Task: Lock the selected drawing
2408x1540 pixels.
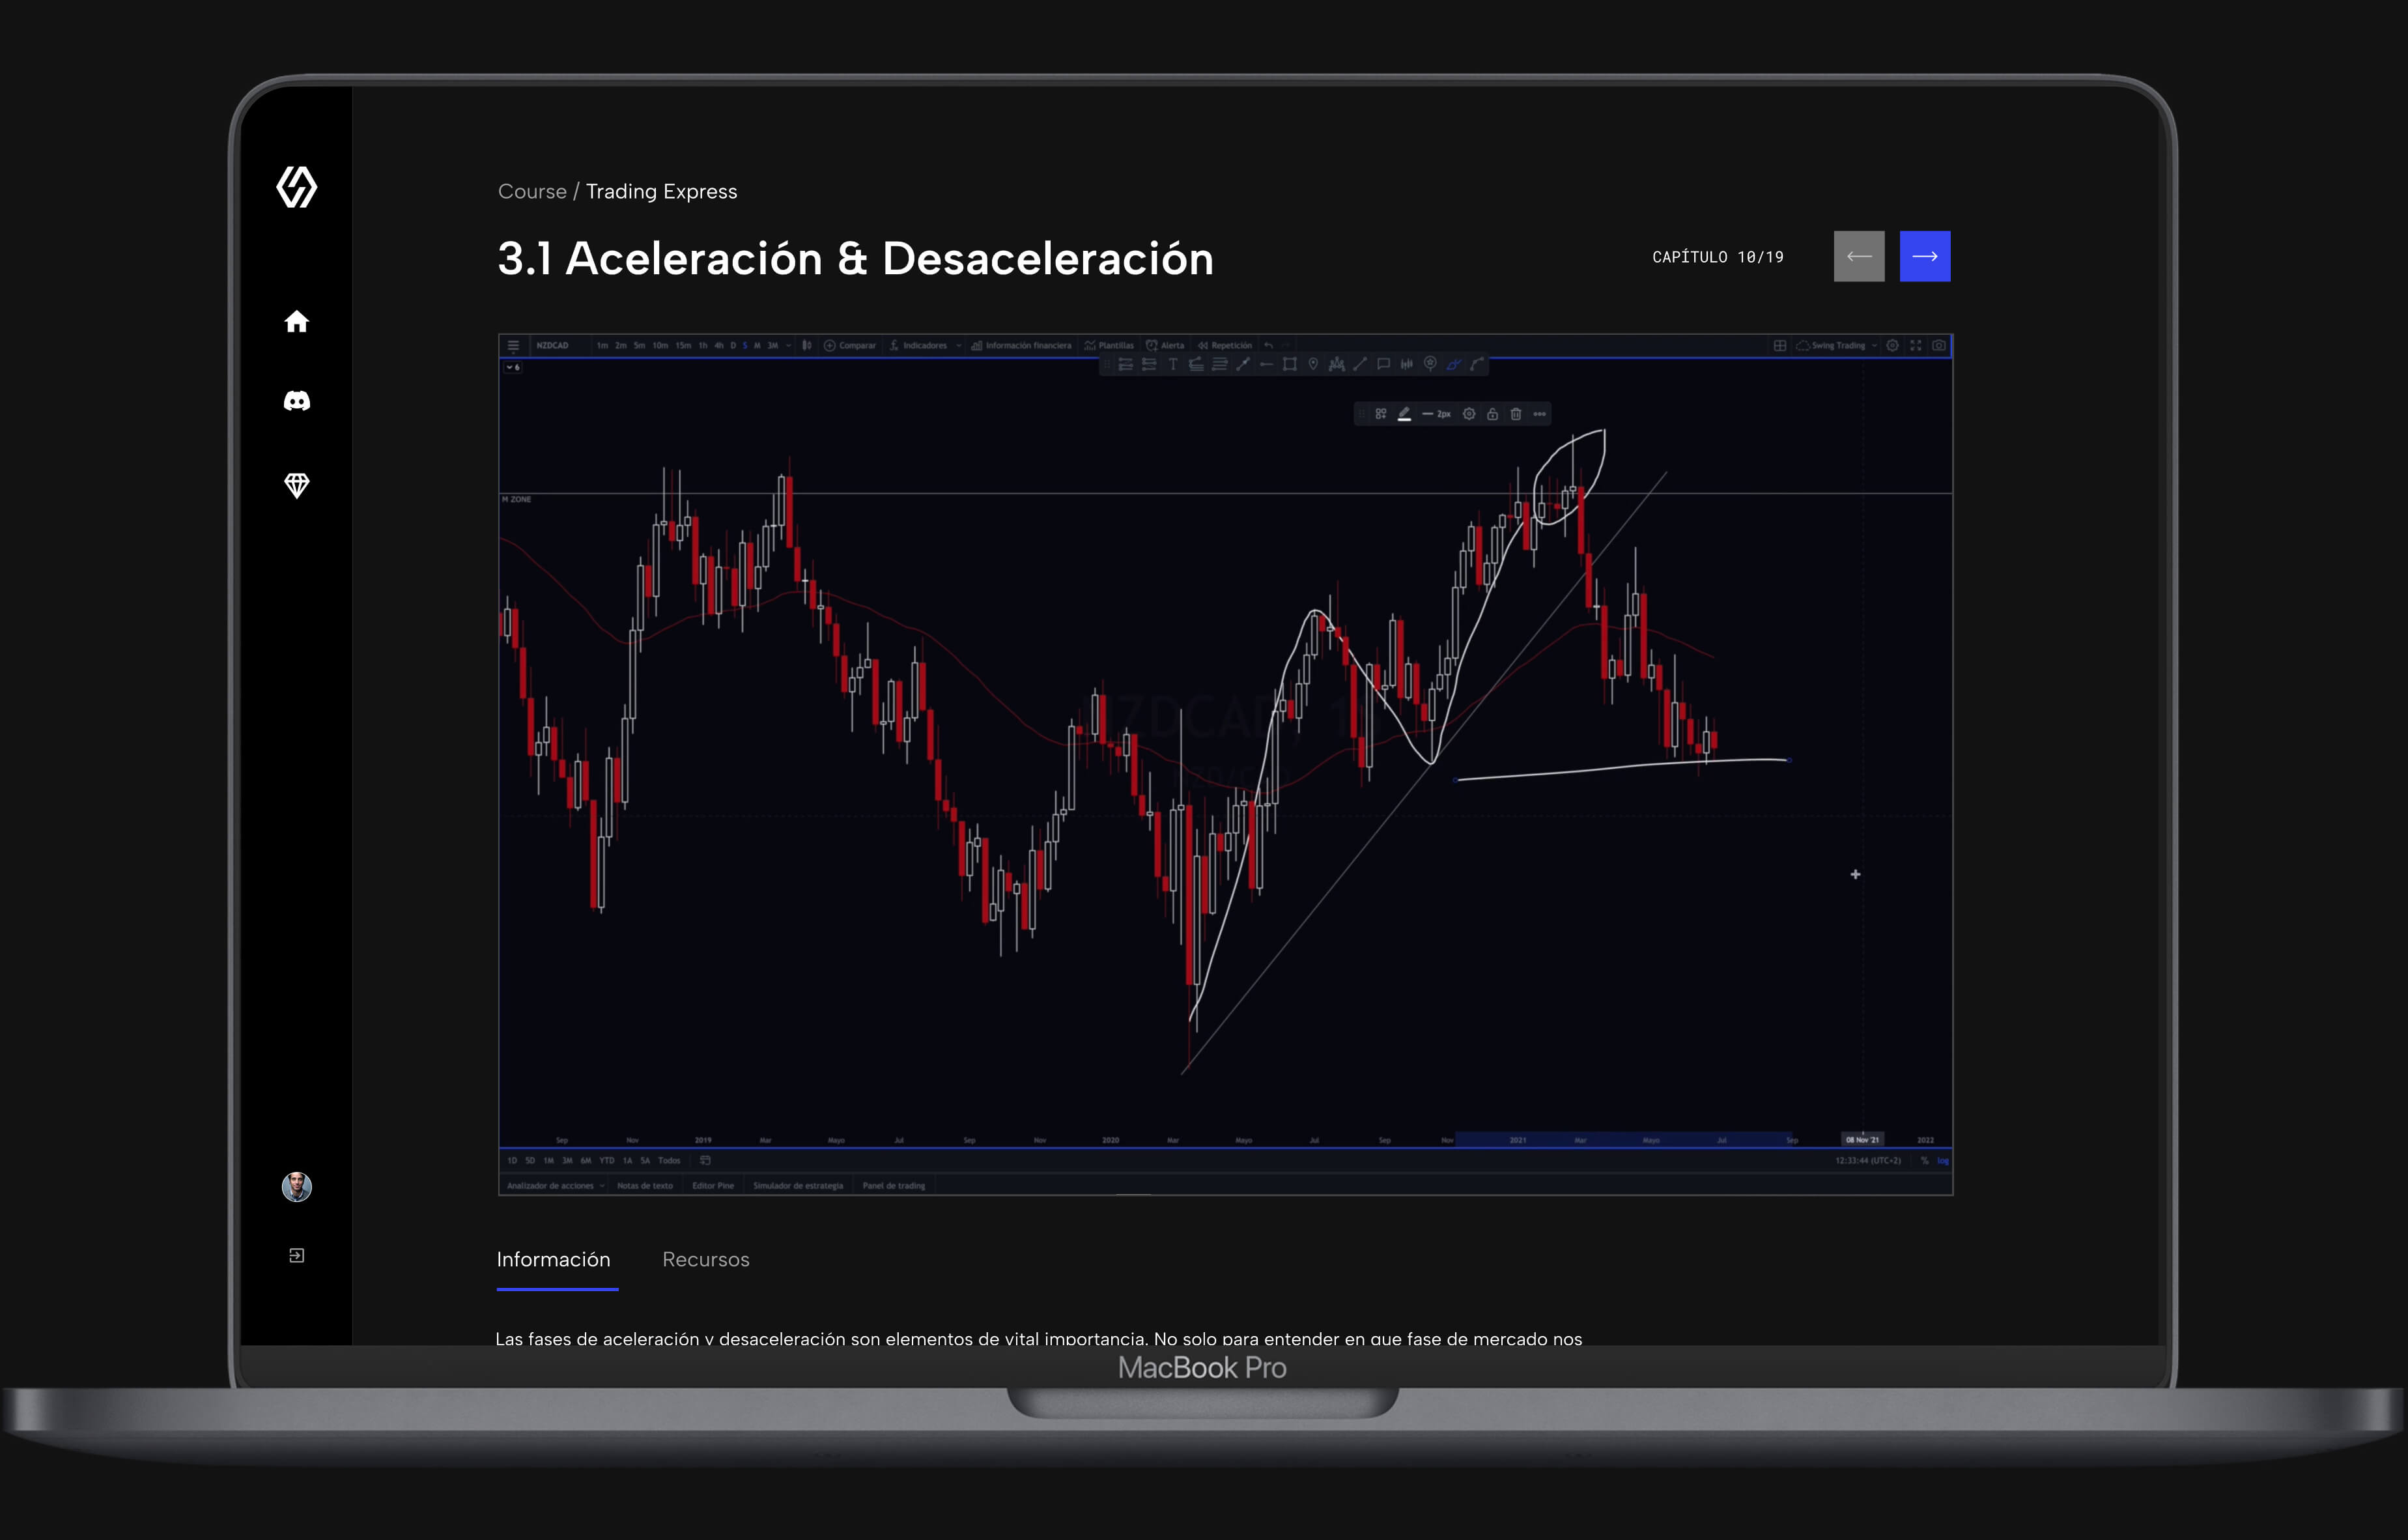Action: point(1493,414)
